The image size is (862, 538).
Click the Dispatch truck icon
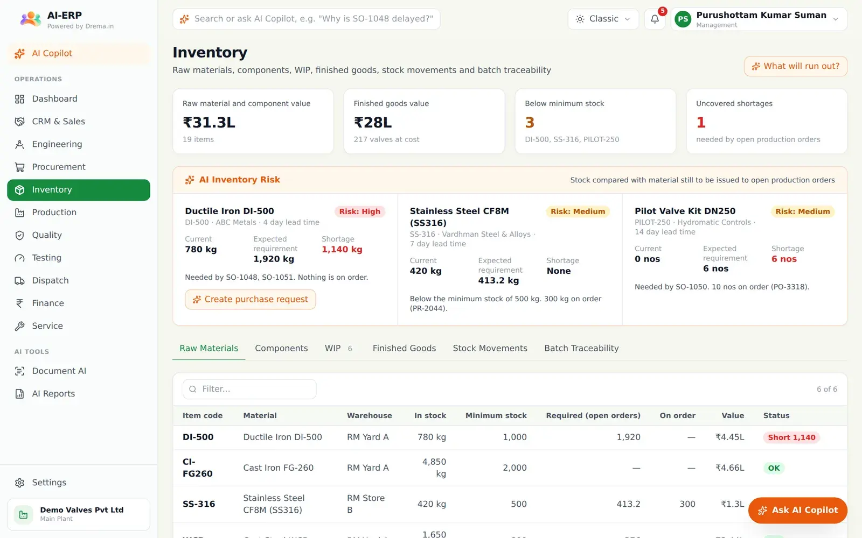(20, 280)
